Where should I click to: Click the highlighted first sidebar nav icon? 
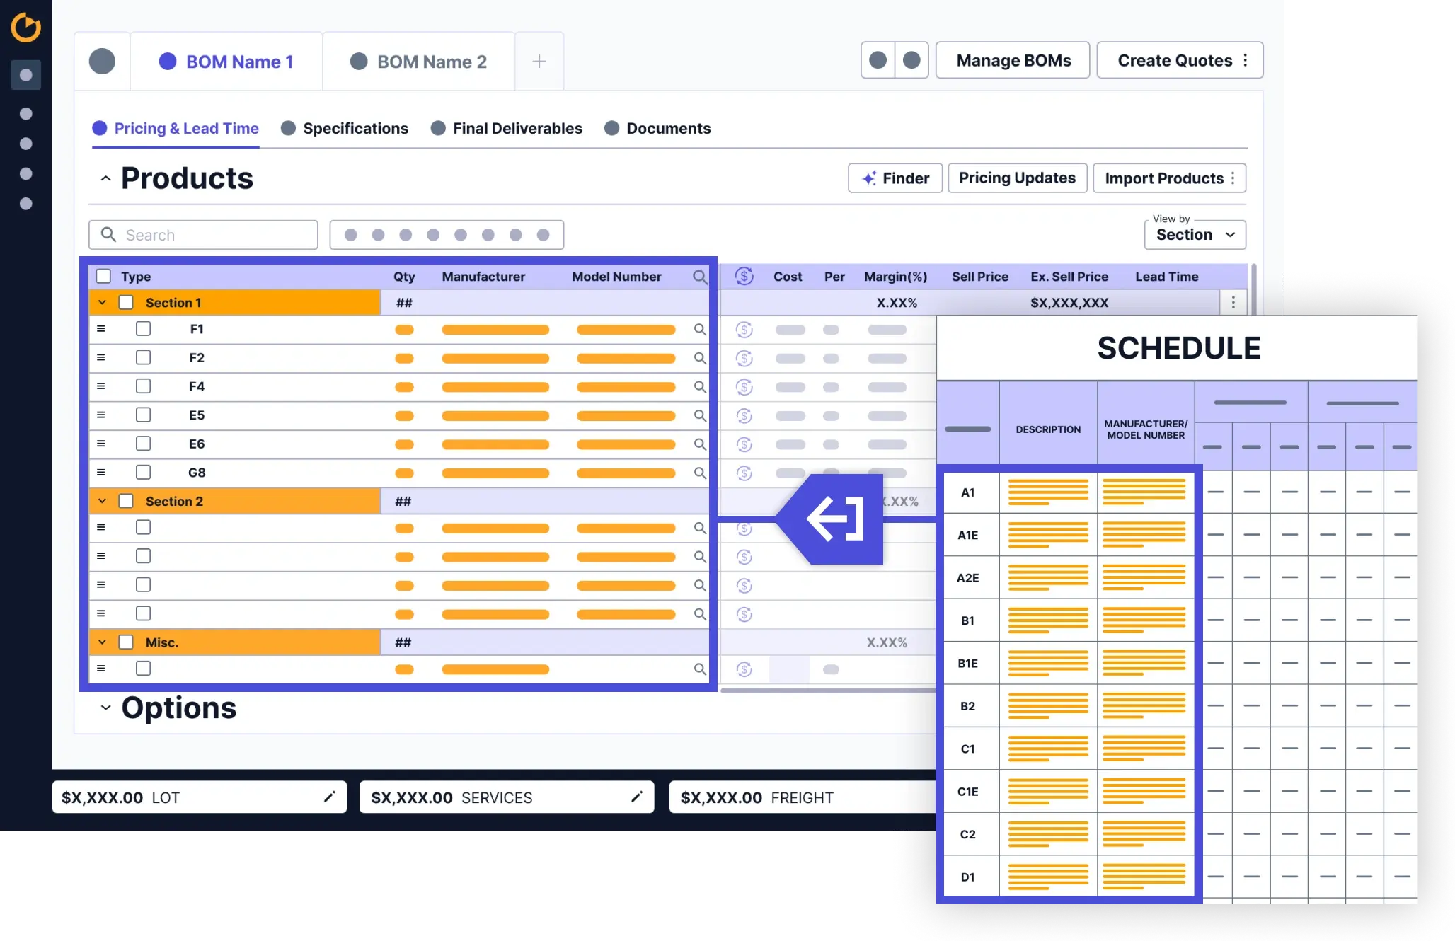26,75
